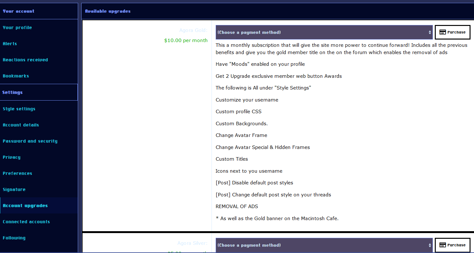Edit Signature from the sidebar
Viewport: 474px width, 253px height.
[x=14, y=189]
